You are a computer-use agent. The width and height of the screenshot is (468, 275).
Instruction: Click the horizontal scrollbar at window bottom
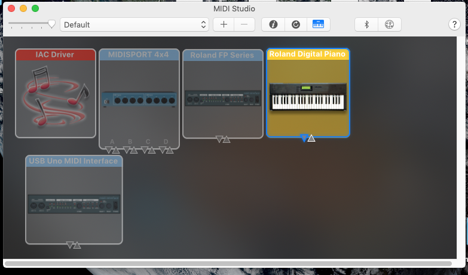point(228,264)
